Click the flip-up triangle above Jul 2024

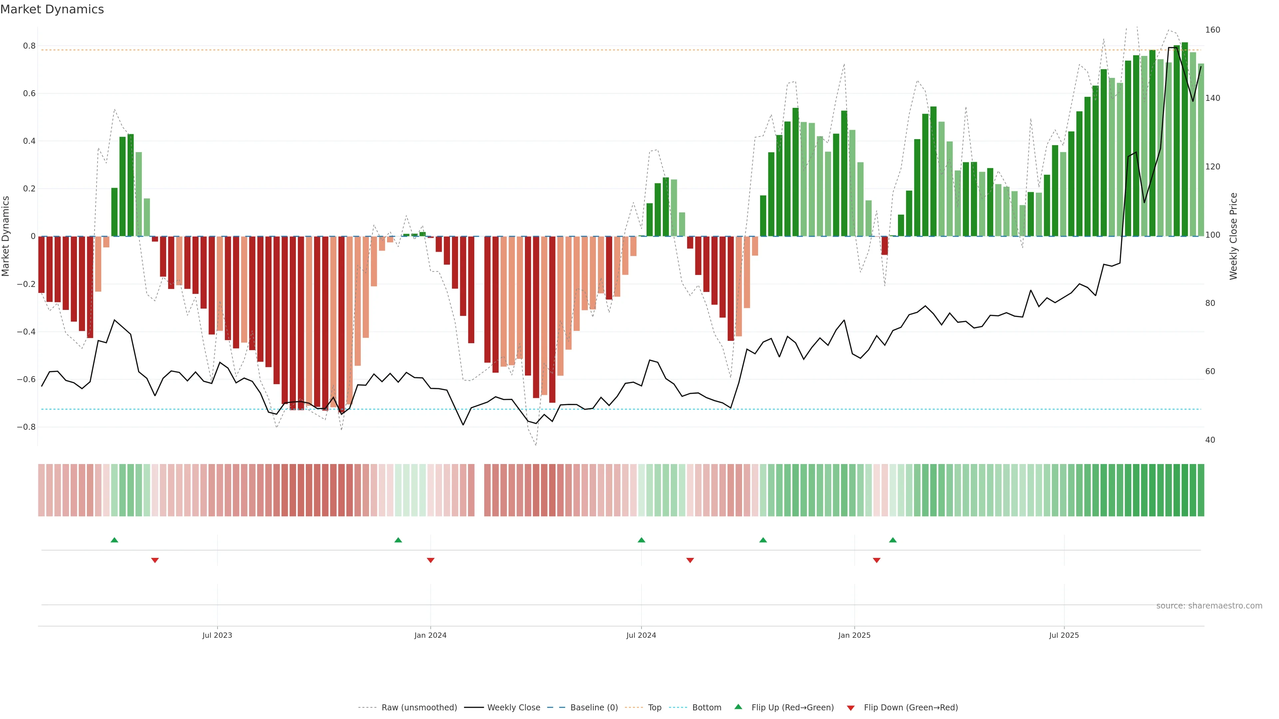[x=641, y=540]
